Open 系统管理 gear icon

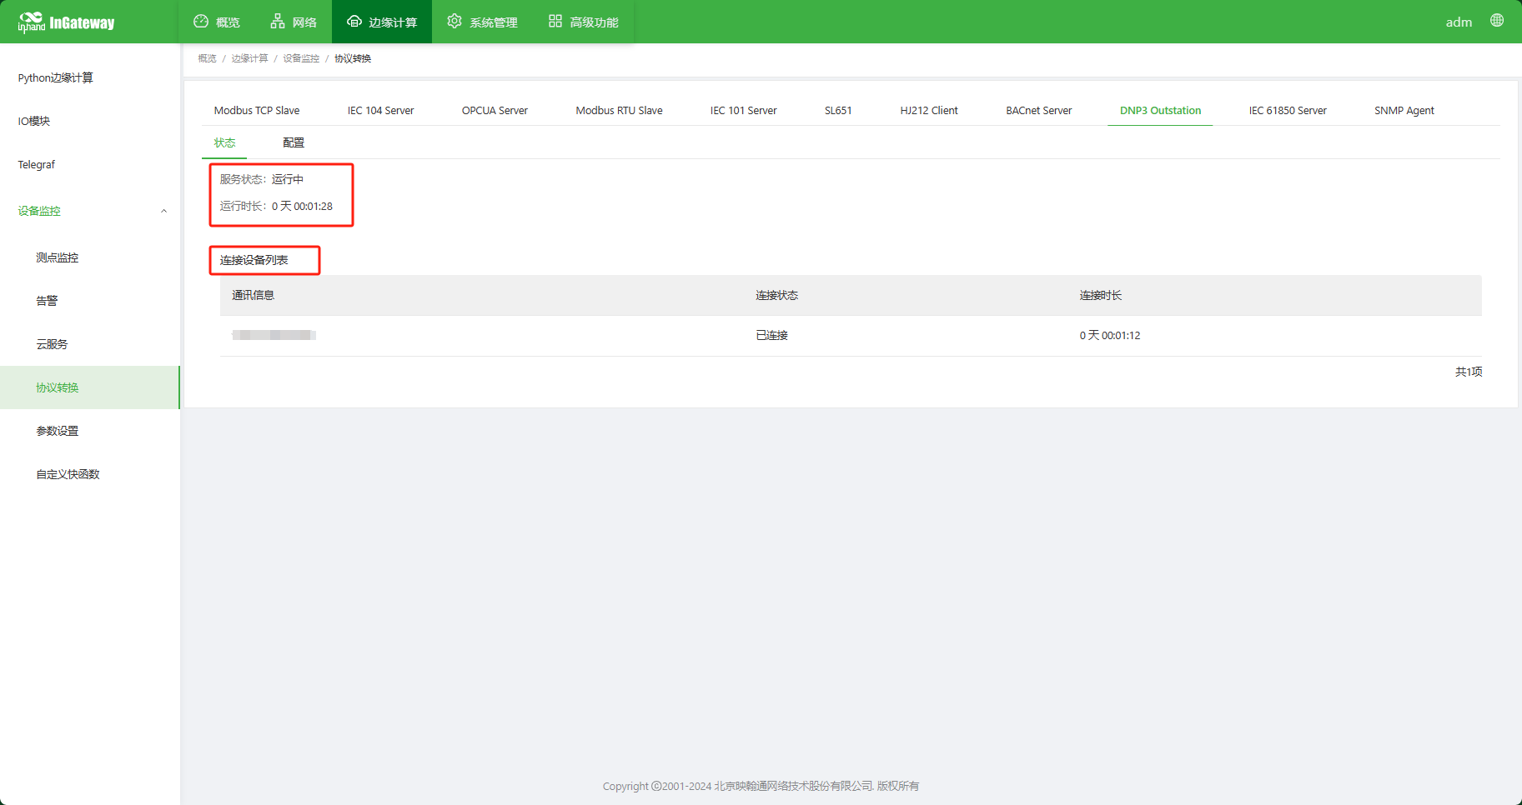pos(455,22)
